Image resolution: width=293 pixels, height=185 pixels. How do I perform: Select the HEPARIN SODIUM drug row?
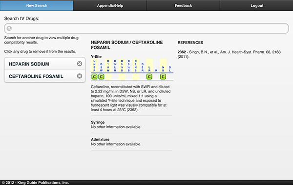tap(45, 64)
